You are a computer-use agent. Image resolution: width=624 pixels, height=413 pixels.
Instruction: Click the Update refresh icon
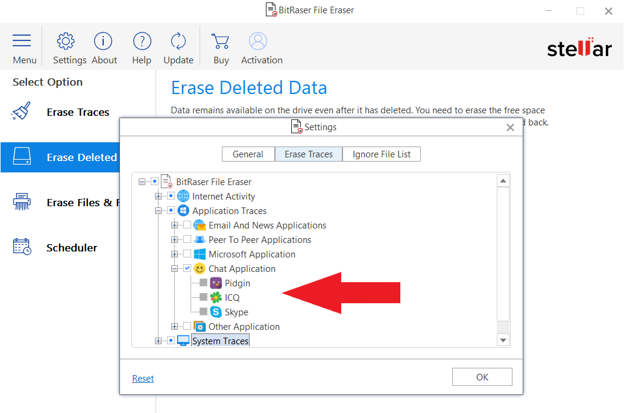point(178,41)
